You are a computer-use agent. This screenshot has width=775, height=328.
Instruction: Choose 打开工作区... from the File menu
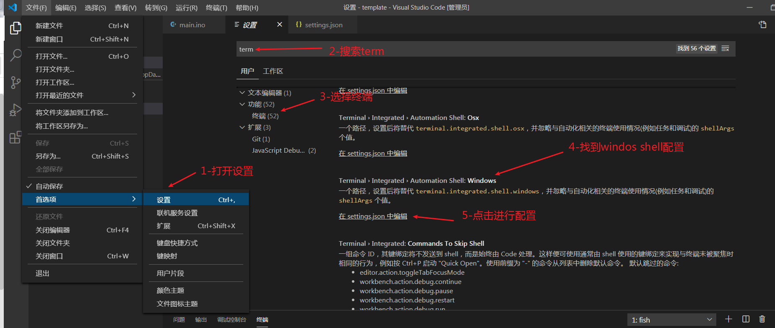82,82
